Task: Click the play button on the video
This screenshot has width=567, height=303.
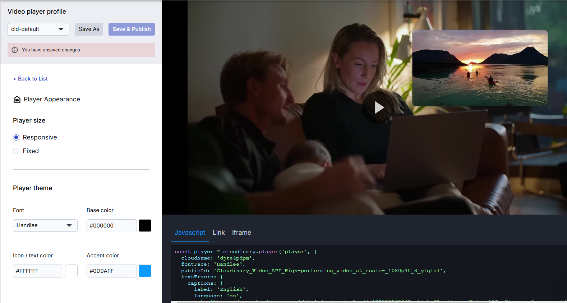Action: 378,107
